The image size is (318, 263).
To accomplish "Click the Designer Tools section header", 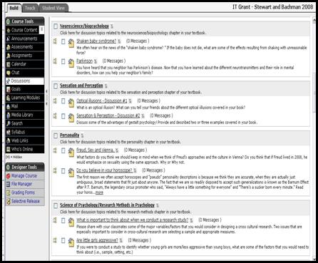I will (25, 167).
